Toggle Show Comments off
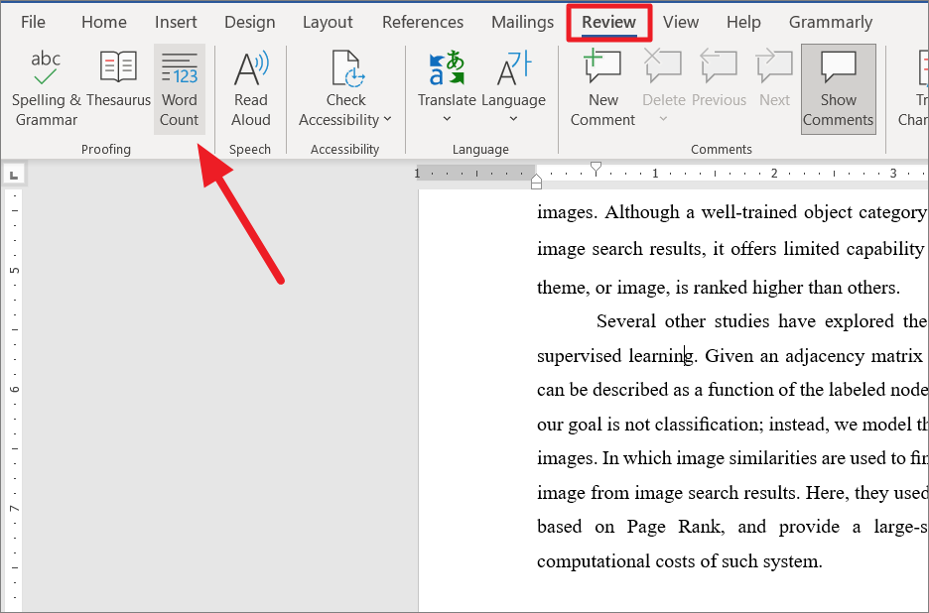The image size is (929, 613). (x=838, y=88)
